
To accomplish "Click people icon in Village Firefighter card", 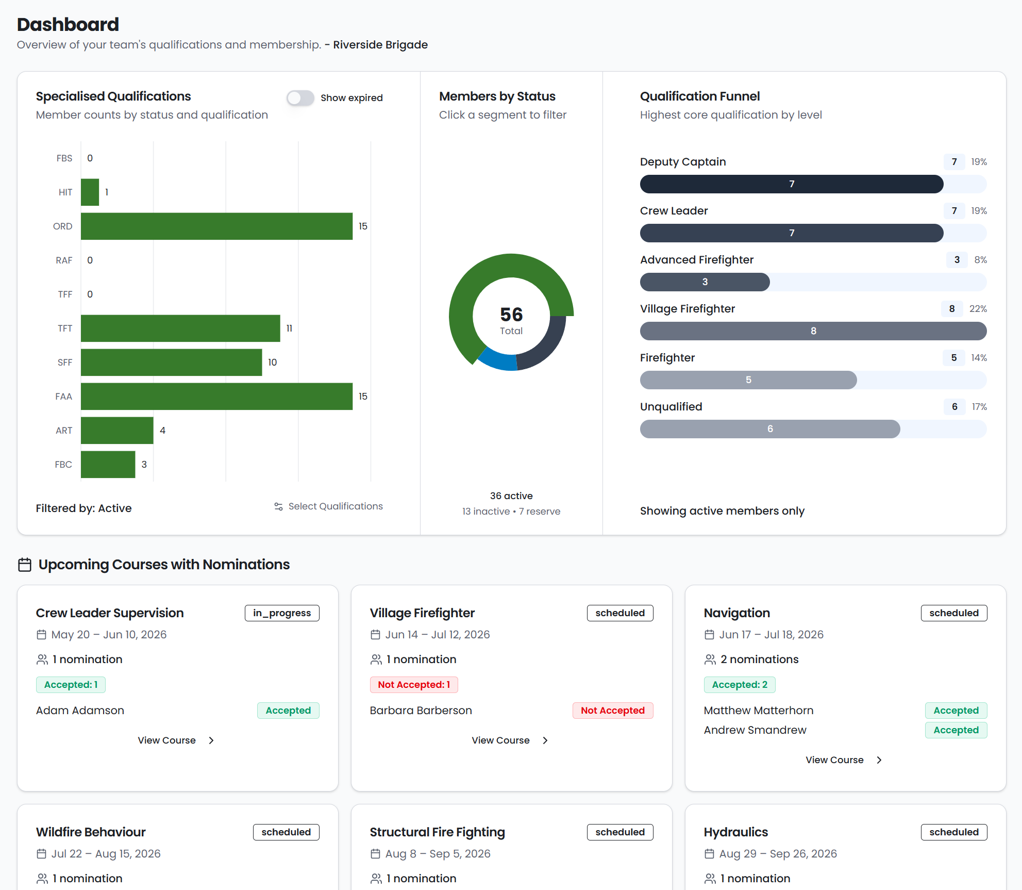I will point(376,660).
